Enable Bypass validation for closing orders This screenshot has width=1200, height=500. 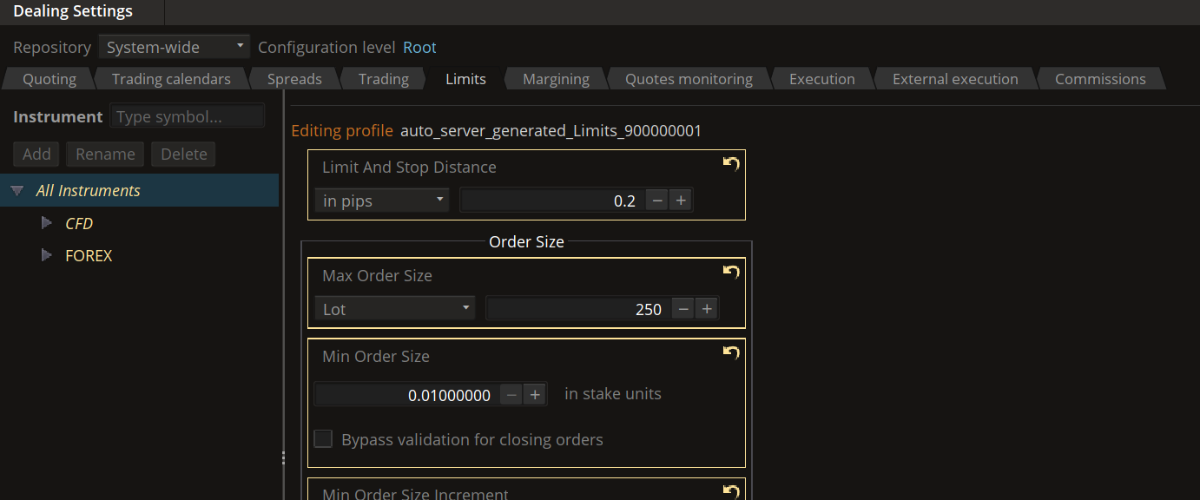coord(323,438)
